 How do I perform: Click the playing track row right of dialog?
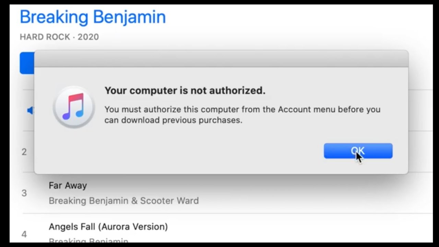420,110
